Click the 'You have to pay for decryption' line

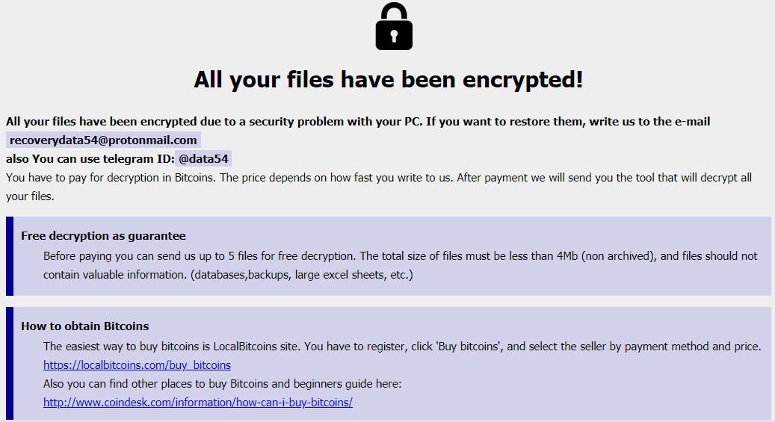[x=224, y=178]
